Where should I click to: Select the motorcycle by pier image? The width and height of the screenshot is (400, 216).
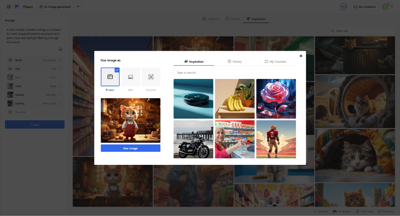[193, 139]
